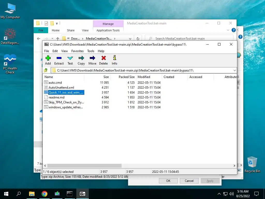The image size is (265, 199).
Task: Open the quick access toolbar dropdown
Action: (x=57, y=23)
